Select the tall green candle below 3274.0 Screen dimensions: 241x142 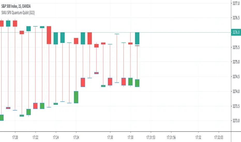pos(76,97)
